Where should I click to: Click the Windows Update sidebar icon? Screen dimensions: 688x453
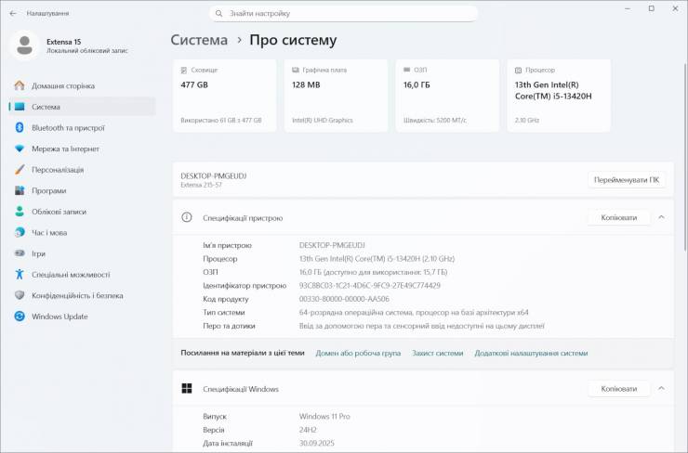coord(19,317)
